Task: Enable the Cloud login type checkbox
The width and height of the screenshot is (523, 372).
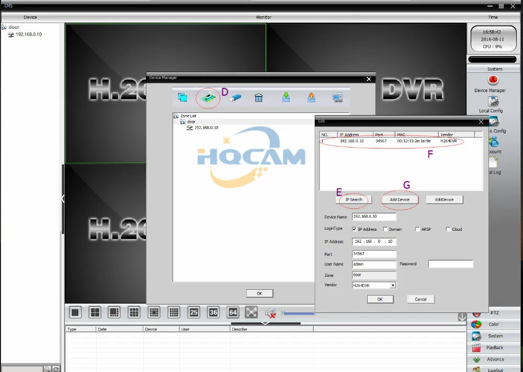Action: tap(448, 229)
